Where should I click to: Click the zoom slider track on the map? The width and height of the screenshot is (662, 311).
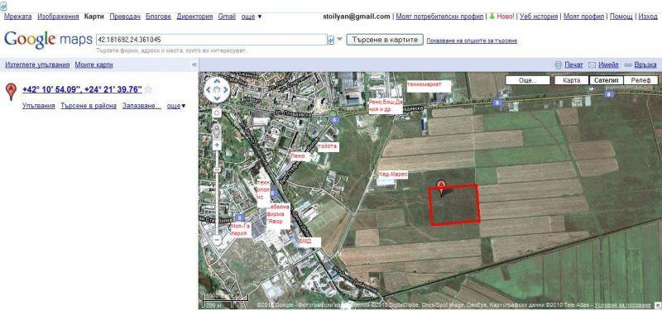coord(217,192)
